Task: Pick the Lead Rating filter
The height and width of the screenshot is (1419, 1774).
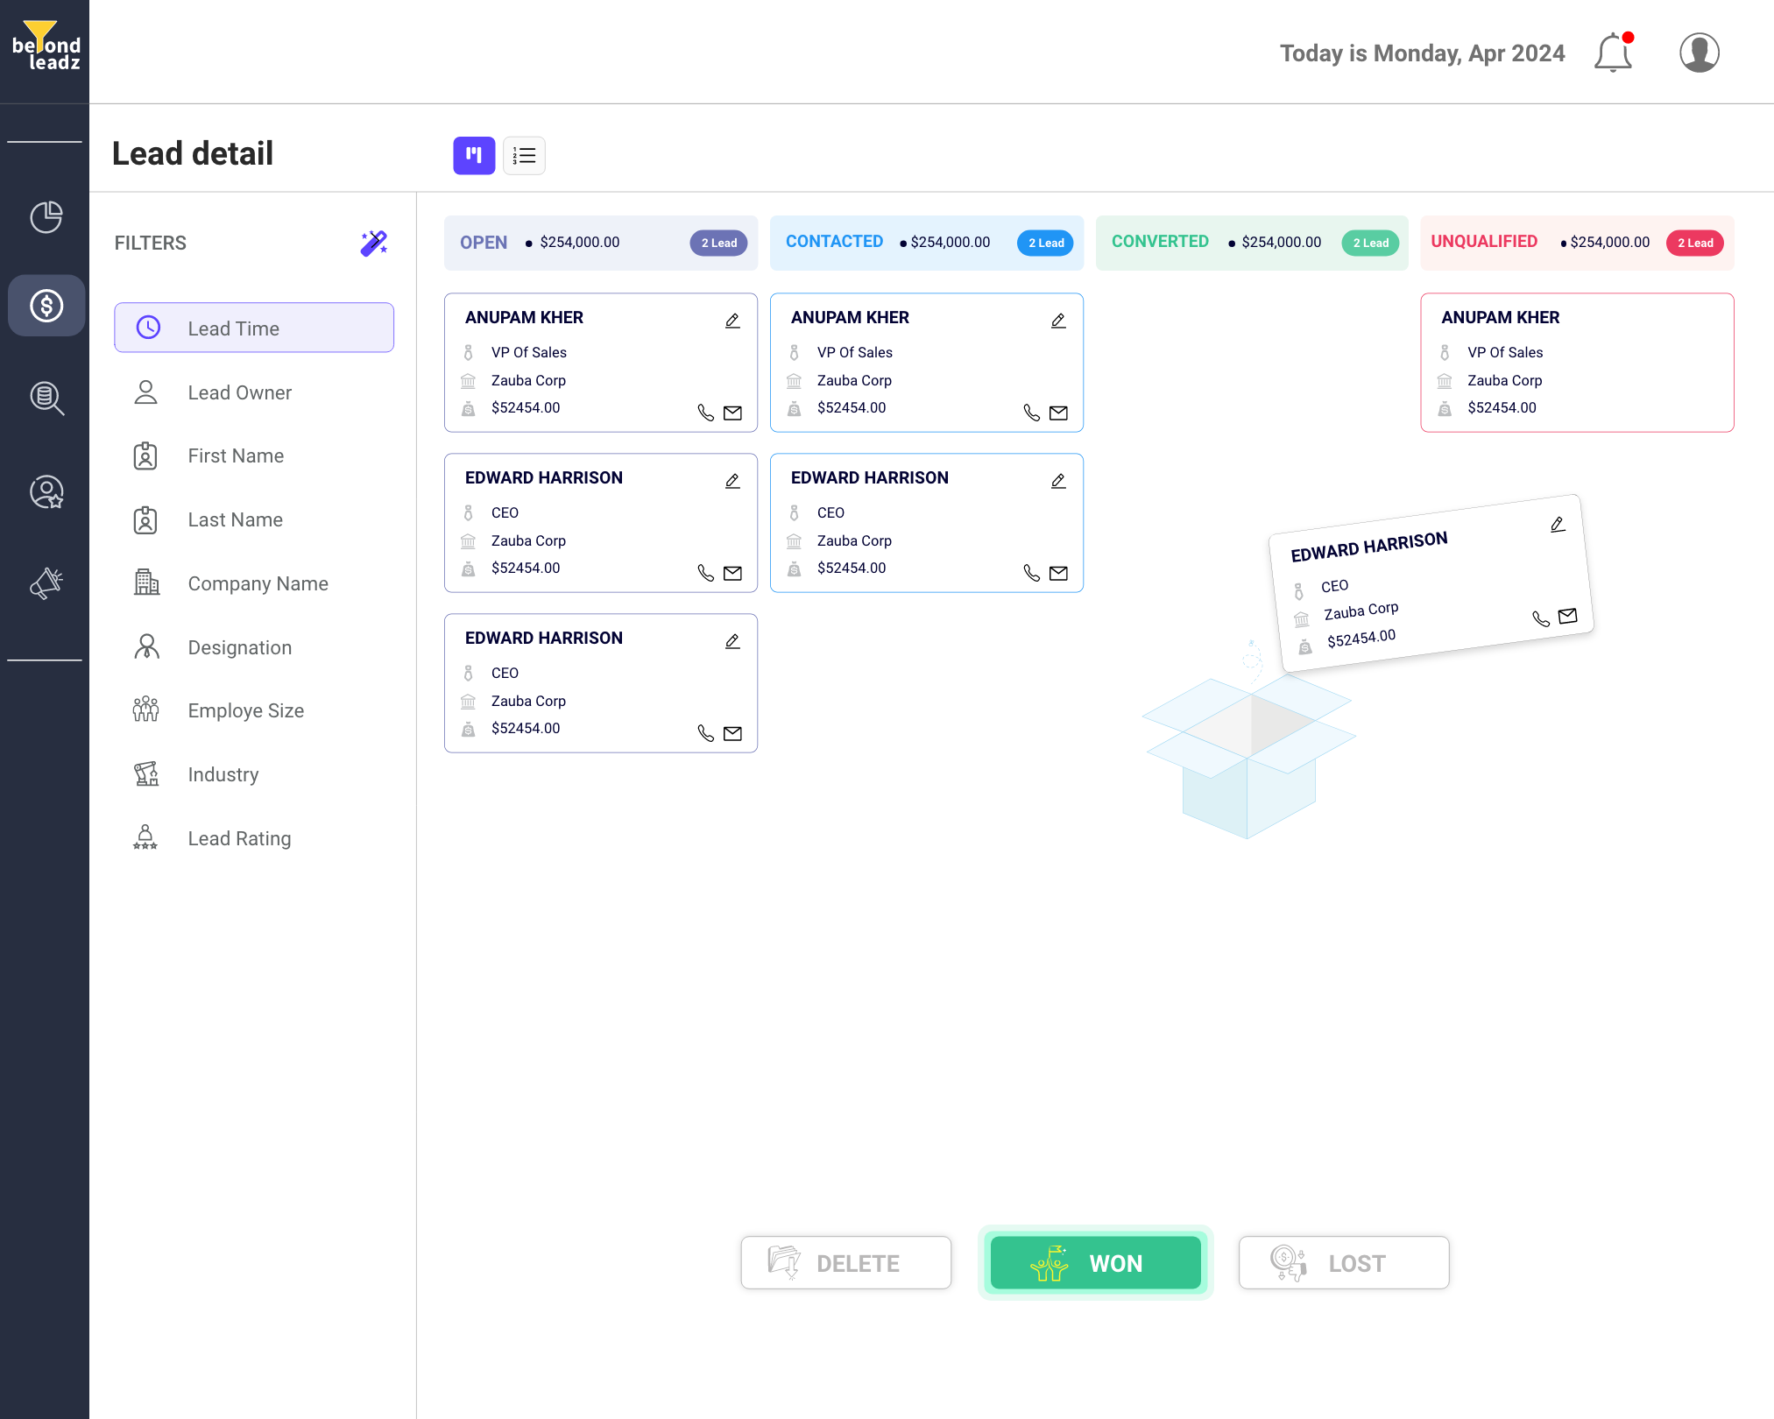Action: coord(239,838)
